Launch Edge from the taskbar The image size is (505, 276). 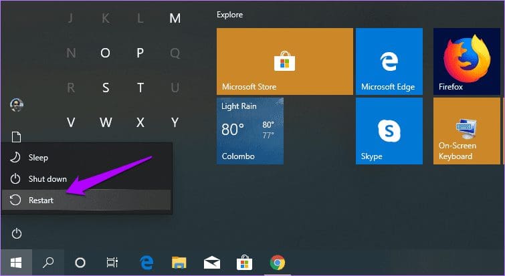tap(146, 263)
